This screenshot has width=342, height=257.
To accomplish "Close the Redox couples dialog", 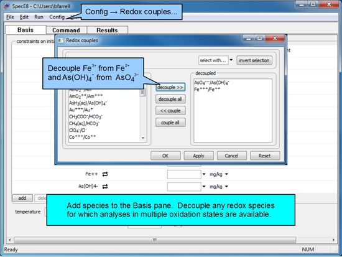I will coord(275,39).
